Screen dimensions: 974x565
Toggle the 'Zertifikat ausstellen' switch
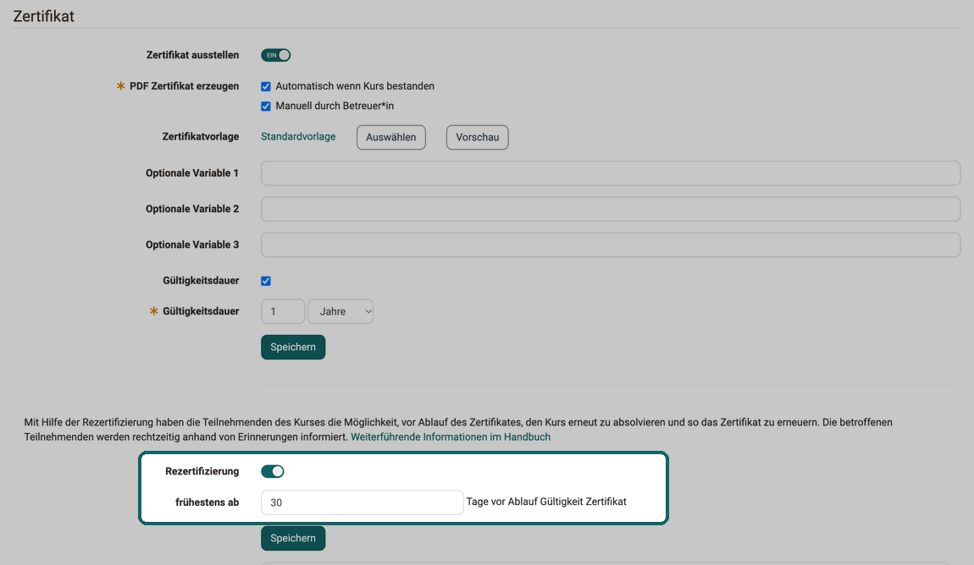point(276,55)
